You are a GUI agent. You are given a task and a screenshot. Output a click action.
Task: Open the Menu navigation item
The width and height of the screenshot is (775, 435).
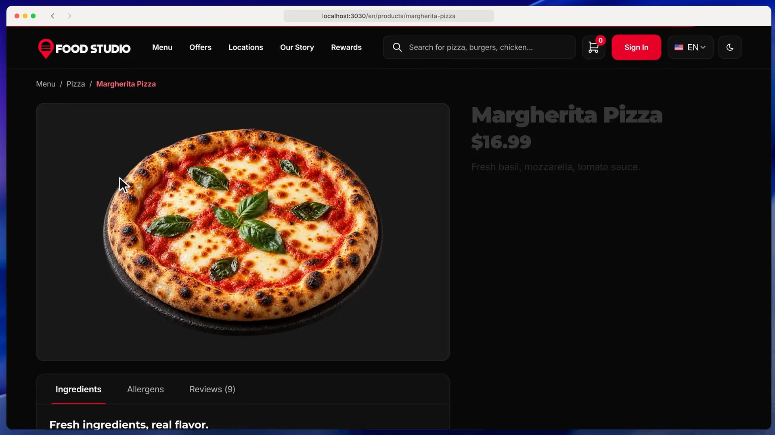[x=162, y=47]
